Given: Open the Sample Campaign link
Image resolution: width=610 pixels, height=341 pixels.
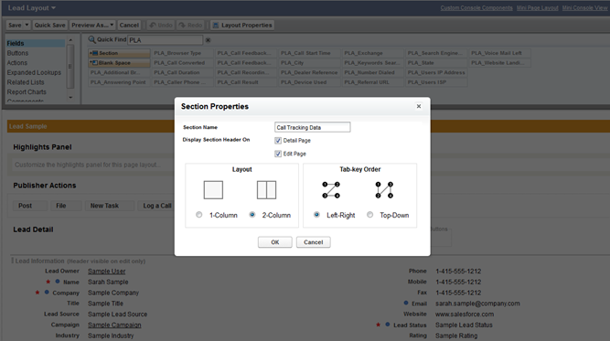Looking at the screenshot, I should 114,325.
